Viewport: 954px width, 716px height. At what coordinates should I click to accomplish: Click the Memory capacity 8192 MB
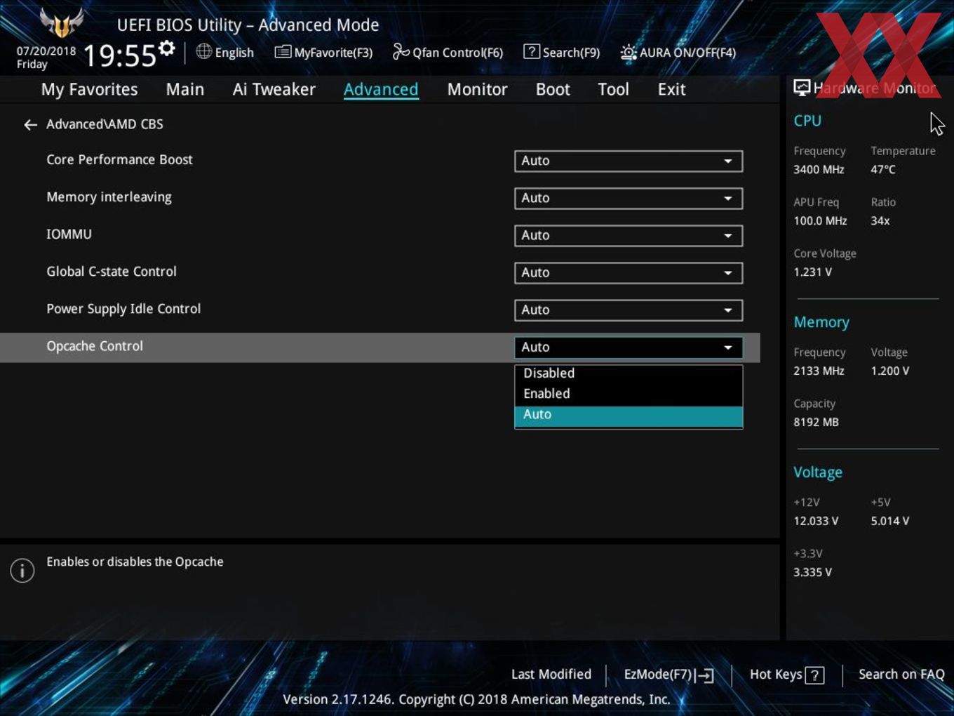click(x=816, y=422)
